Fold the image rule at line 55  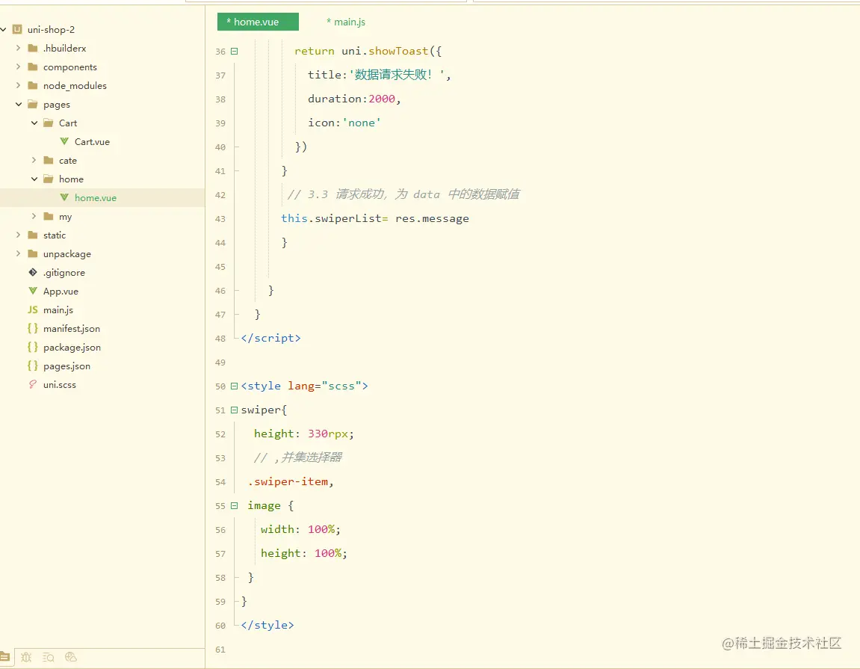point(234,505)
